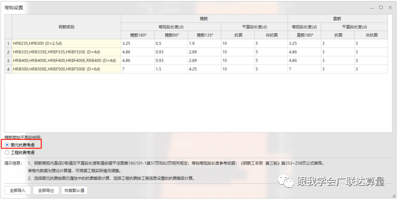Click the 箍筋90° column header
397x199 pixels.
tap(171, 35)
